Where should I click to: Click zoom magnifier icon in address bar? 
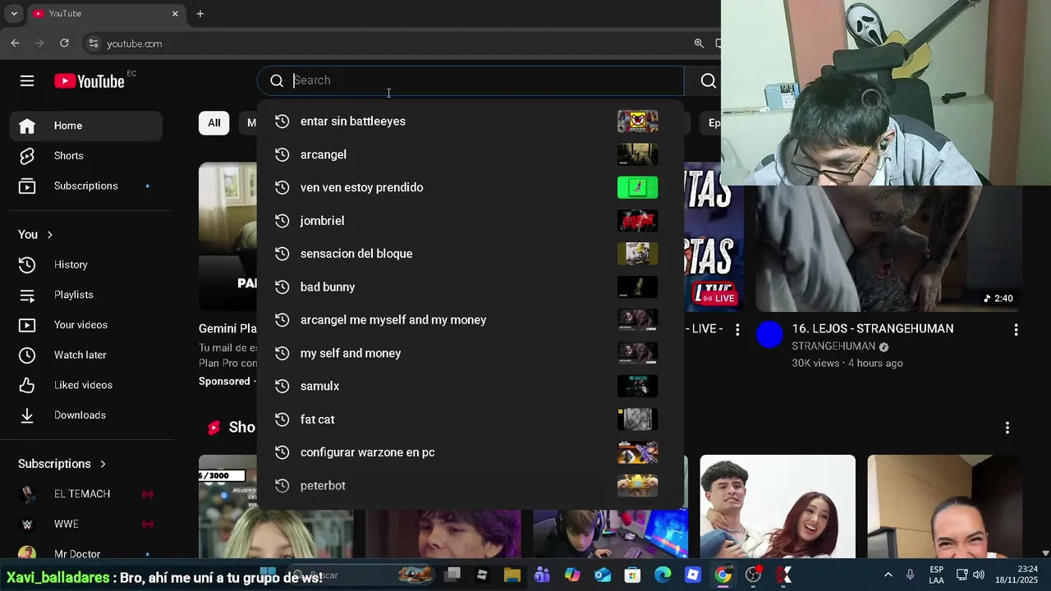point(699,44)
